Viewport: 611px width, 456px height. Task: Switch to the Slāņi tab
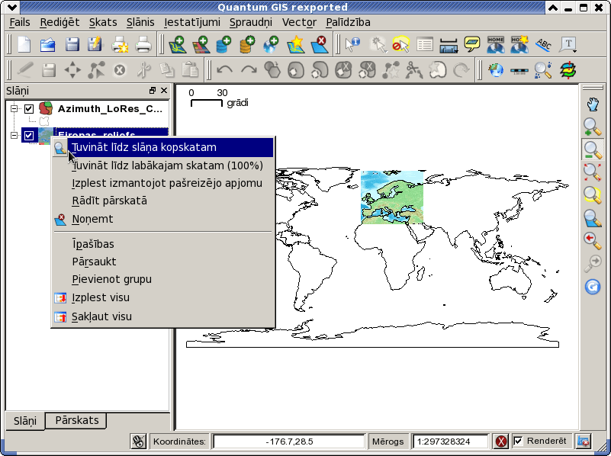(x=25, y=421)
